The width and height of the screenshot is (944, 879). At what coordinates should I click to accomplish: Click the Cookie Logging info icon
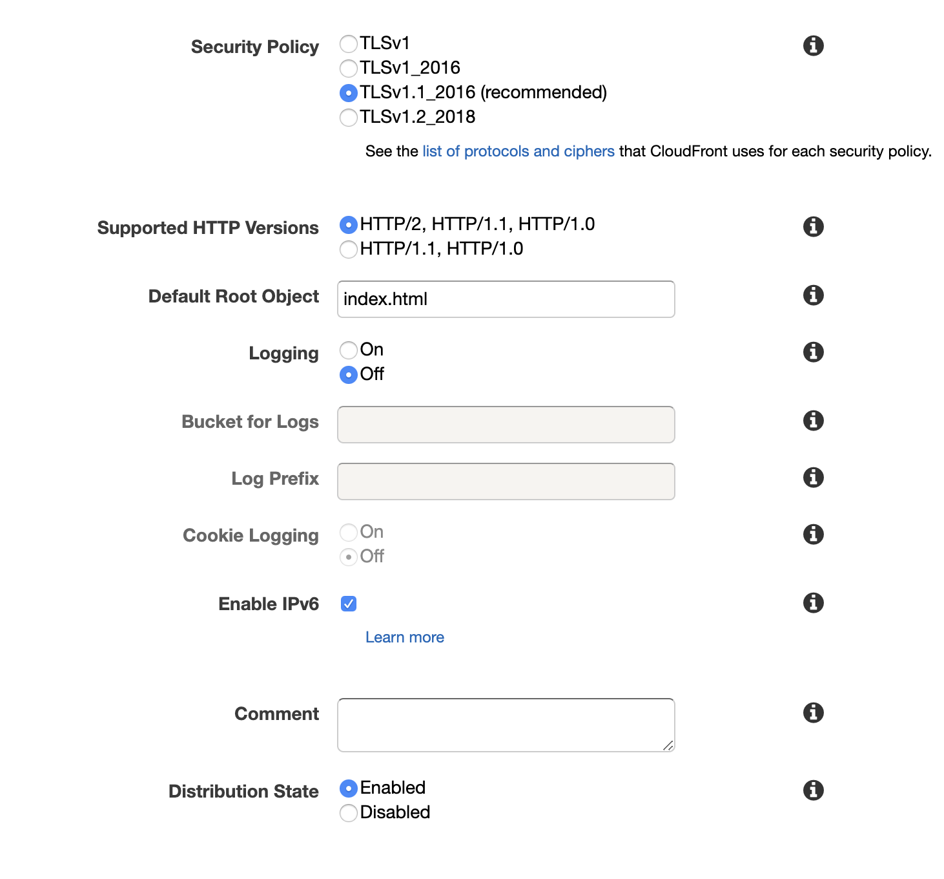[813, 535]
